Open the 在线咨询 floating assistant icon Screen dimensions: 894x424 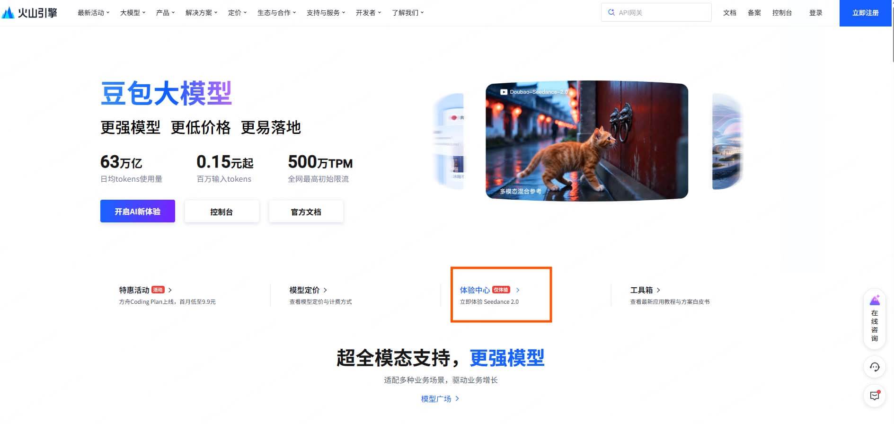click(x=875, y=300)
